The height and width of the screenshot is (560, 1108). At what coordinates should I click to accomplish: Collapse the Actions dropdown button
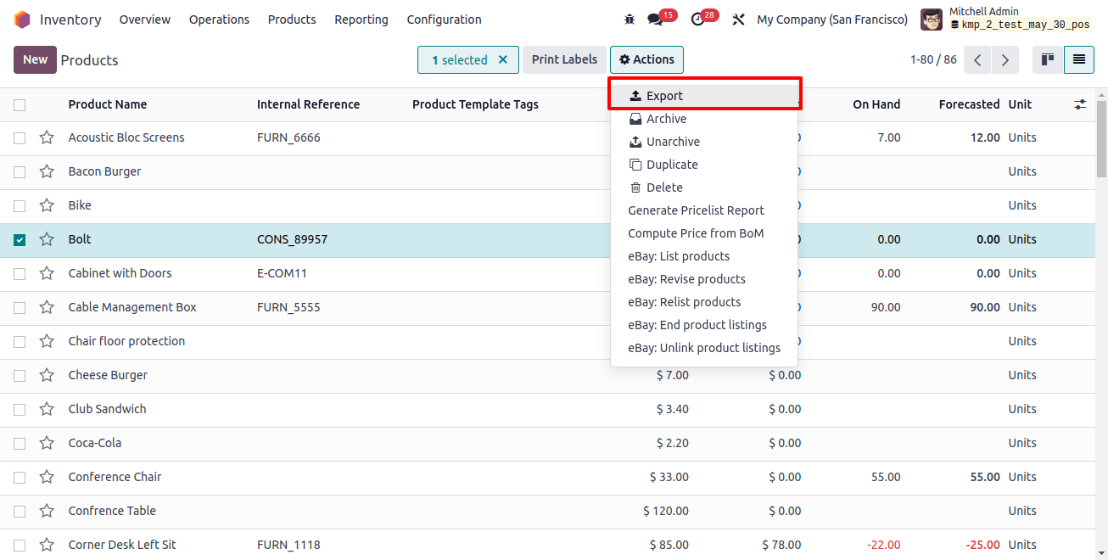[646, 59]
